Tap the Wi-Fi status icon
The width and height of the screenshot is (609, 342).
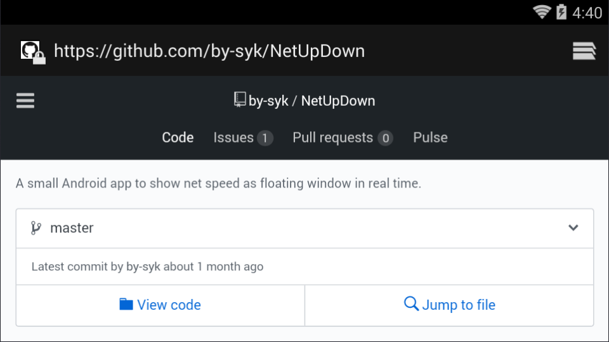pos(542,12)
